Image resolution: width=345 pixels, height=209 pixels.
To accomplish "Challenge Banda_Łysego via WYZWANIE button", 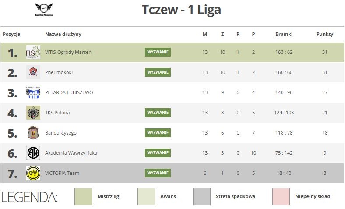I will 158,133.
